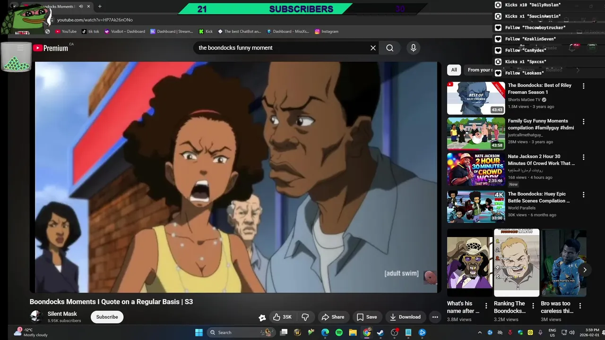This screenshot has height=340, width=605.
Task: Switch to Chrome on the taskbar
Action: pyautogui.click(x=367, y=332)
